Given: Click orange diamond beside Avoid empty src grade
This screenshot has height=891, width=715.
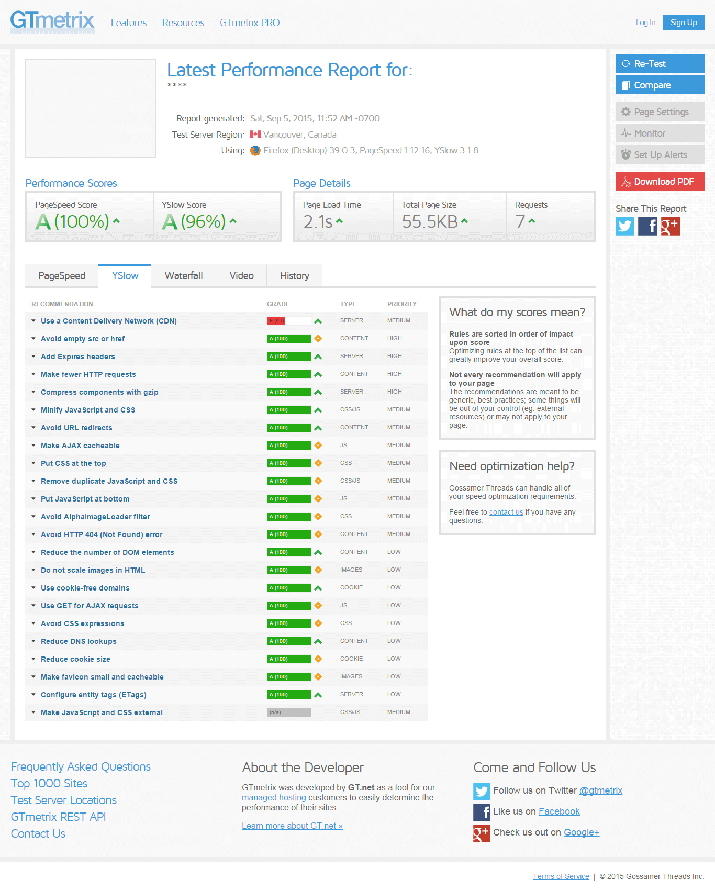Looking at the screenshot, I should click(x=318, y=339).
